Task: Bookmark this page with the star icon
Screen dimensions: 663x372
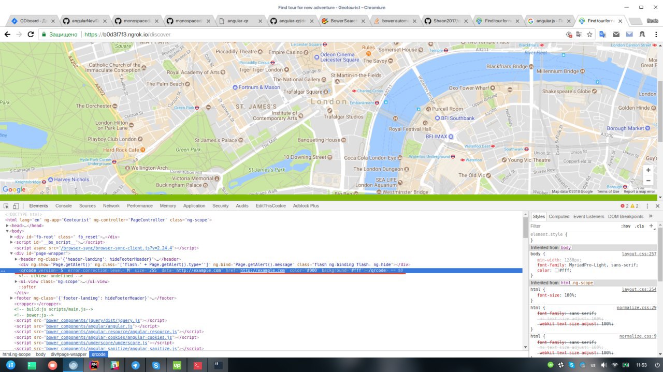Action: coord(589,34)
